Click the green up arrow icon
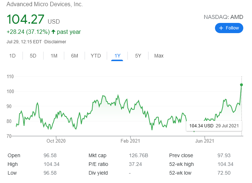This screenshot has width=252, height=183. point(53,32)
